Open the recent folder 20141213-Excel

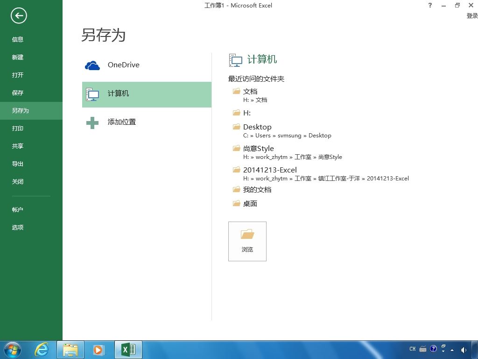(270, 170)
